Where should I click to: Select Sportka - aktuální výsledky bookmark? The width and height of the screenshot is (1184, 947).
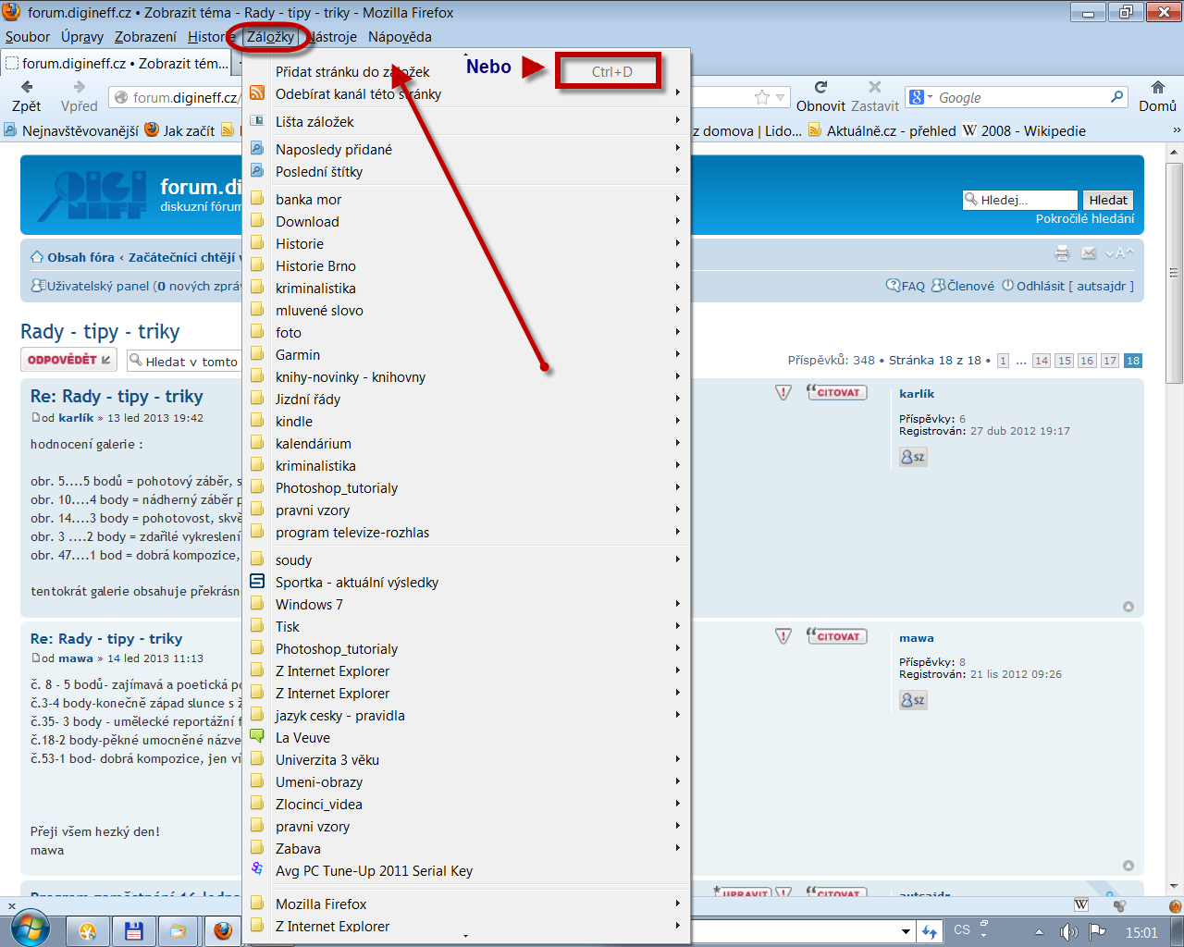356,582
